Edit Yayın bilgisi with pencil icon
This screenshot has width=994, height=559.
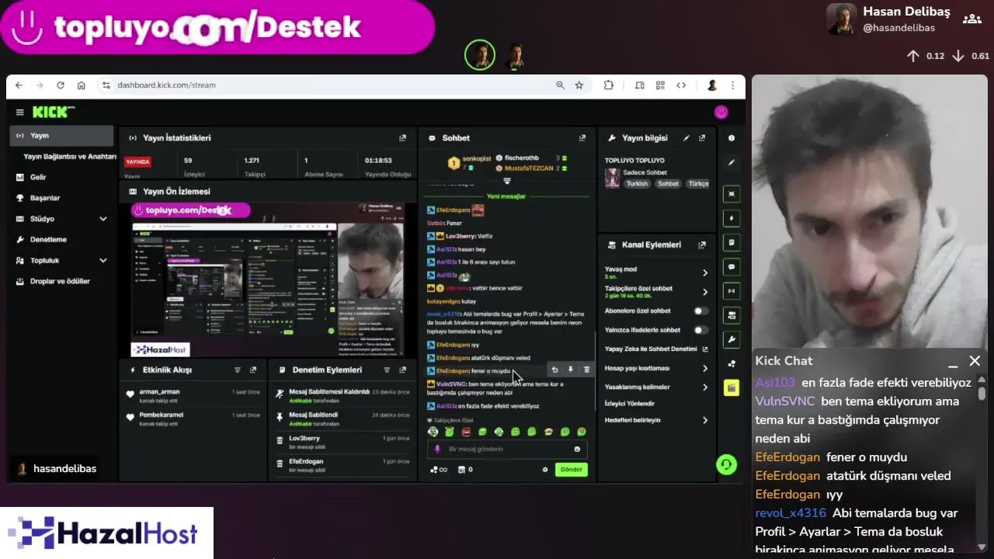[x=686, y=138]
